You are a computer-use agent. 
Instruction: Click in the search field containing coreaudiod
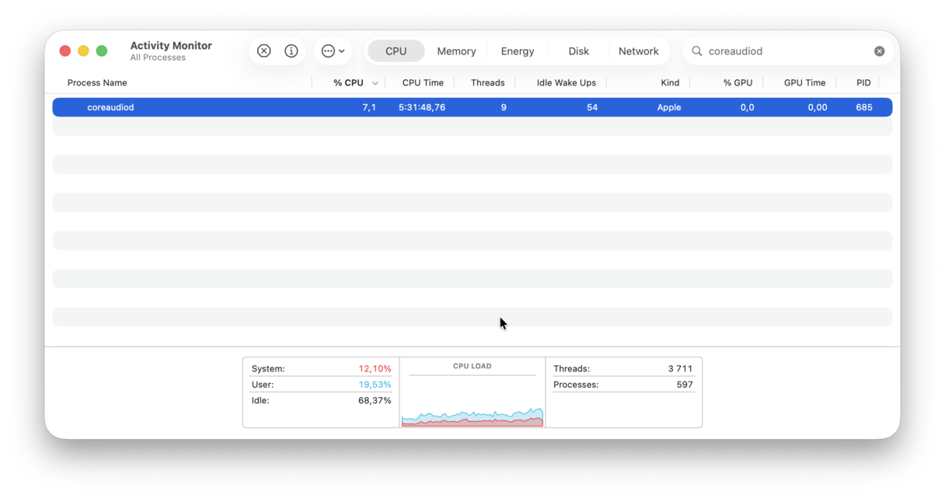coord(786,51)
